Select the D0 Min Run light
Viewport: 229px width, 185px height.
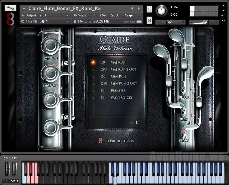click(x=93, y=76)
